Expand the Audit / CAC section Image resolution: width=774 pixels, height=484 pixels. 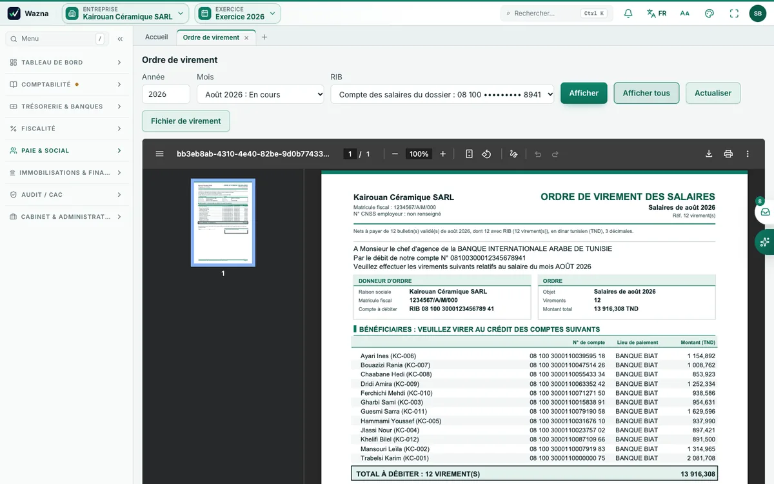(66, 194)
